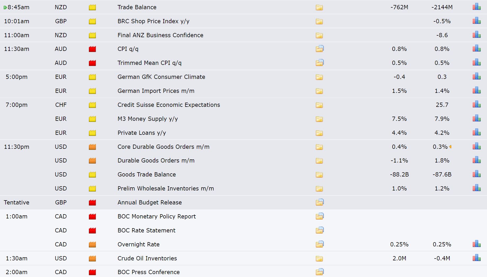Click the -1.1% forecast for Durable Goods Orders
487x277 pixels.
399,160
